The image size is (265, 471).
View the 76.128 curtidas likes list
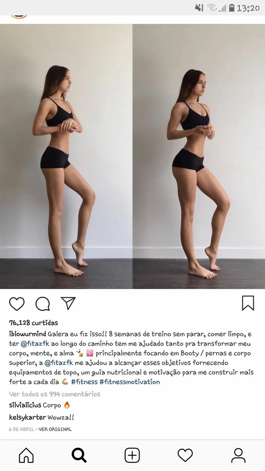point(33,323)
